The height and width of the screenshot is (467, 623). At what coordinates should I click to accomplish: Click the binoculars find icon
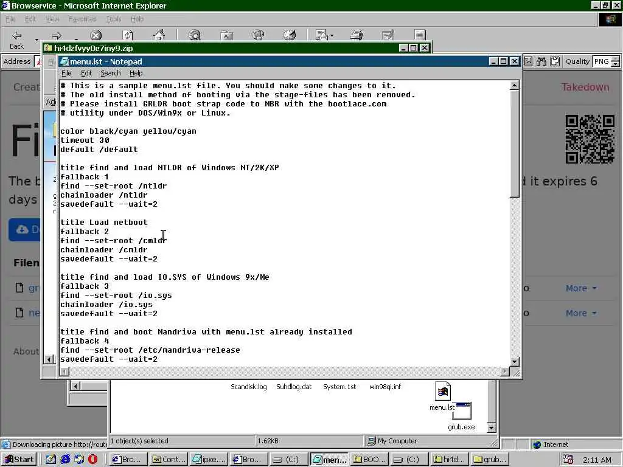(541, 61)
